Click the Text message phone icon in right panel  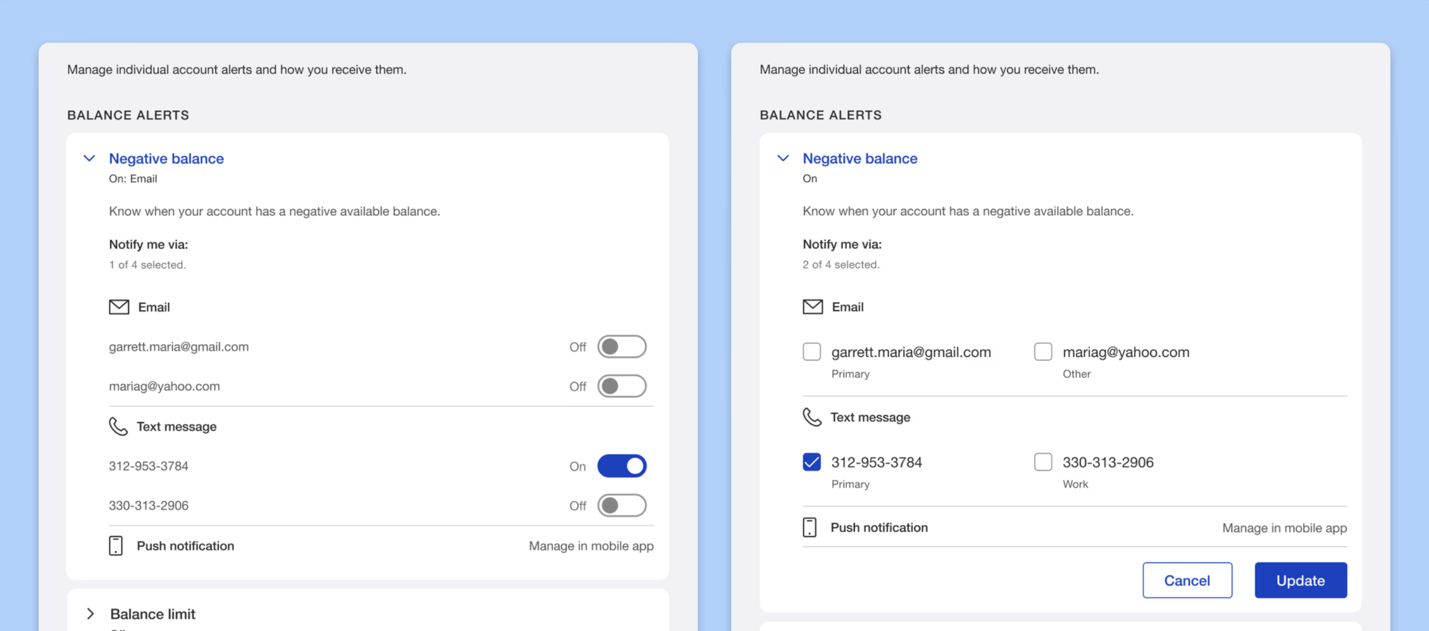(x=812, y=417)
